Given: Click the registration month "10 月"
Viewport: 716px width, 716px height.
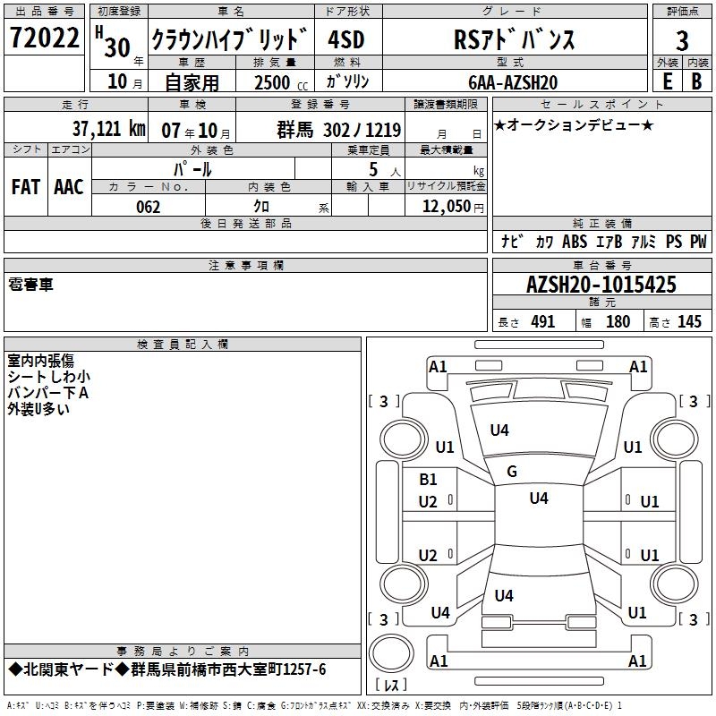Looking at the screenshot, I should coord(125,81).
